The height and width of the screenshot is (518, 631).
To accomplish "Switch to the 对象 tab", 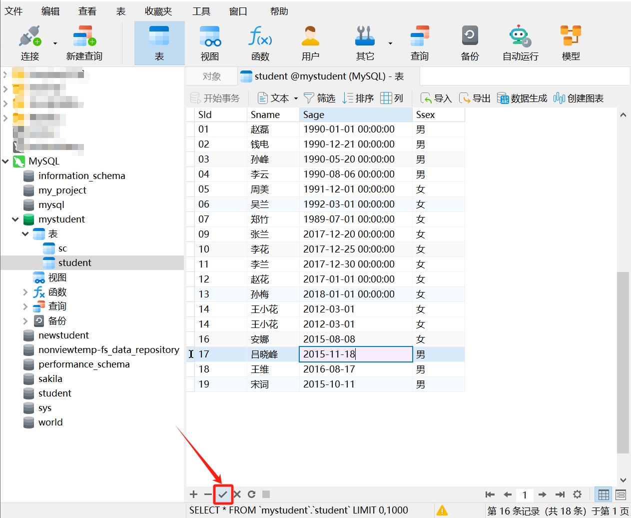I will (211, 76).
